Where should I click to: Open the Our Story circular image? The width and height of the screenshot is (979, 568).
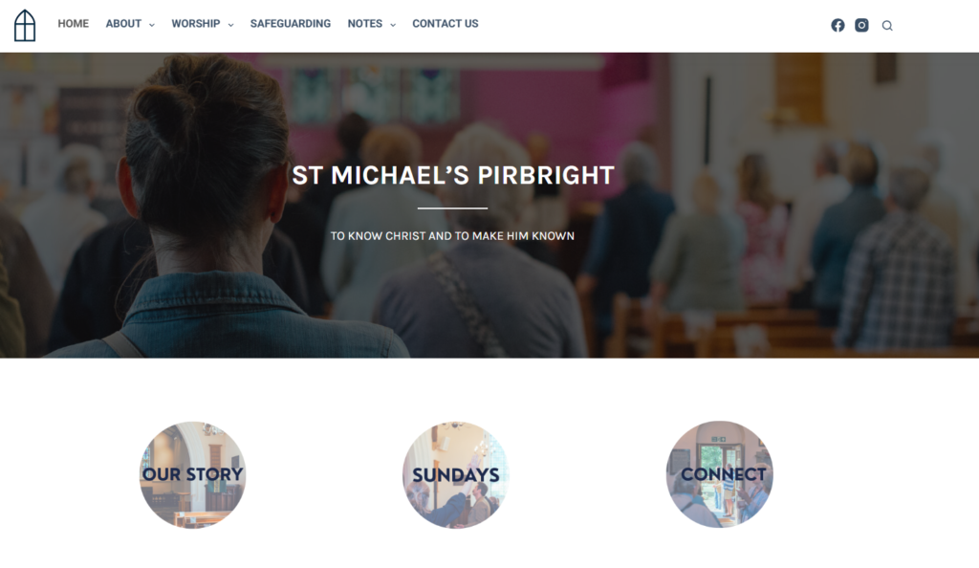coord(192,474)
